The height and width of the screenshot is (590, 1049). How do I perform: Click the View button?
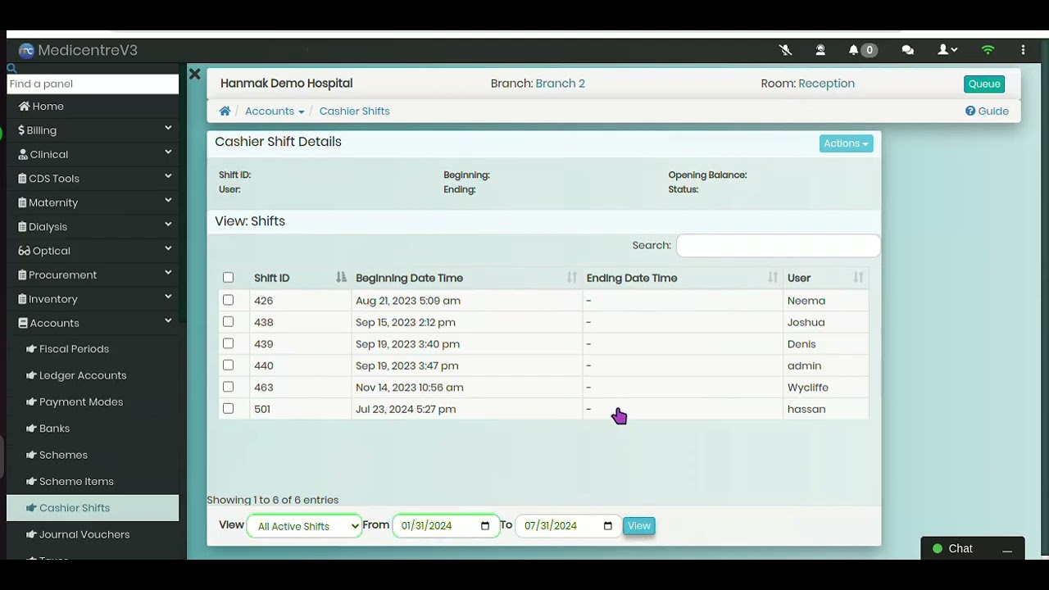click(638, 526)
